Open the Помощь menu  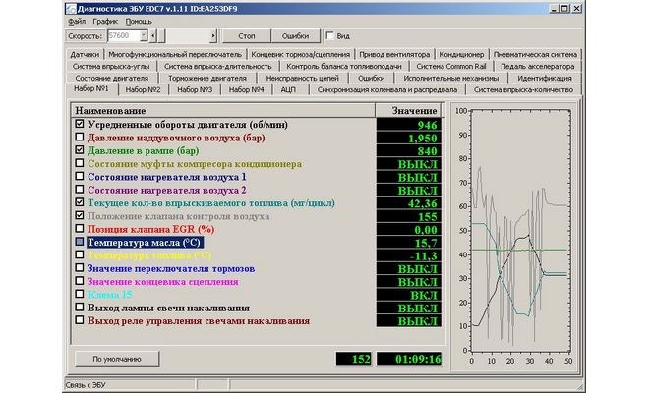[139, 20]
